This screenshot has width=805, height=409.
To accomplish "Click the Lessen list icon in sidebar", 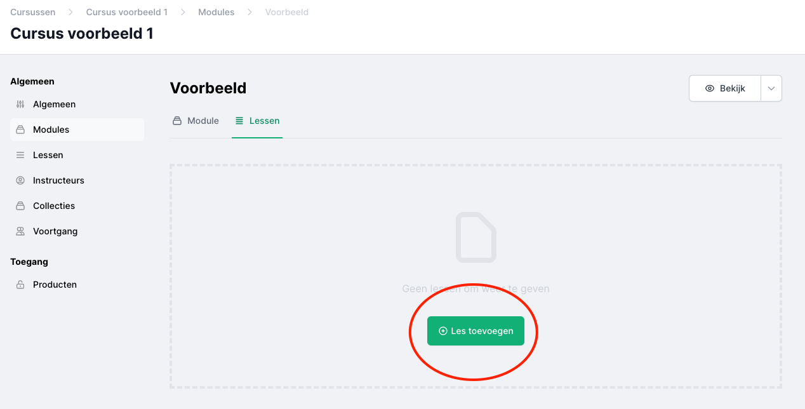I will (20, 155).
